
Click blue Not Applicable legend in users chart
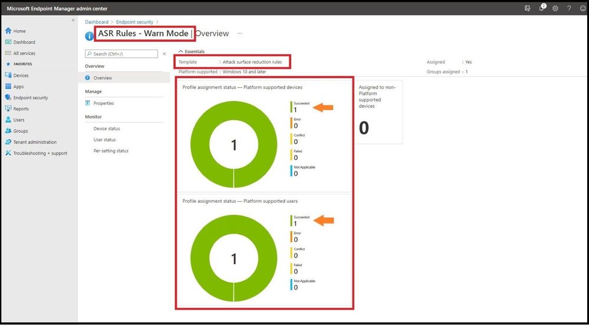pos(303,284)
